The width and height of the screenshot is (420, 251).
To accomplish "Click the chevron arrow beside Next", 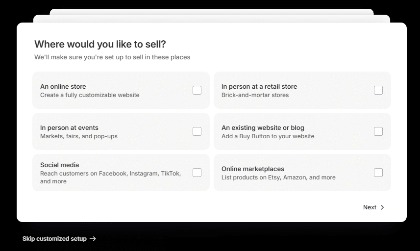I will pos(382,207).
